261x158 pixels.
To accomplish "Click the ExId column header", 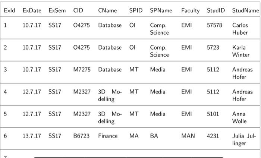I will (x=9, y=10).
